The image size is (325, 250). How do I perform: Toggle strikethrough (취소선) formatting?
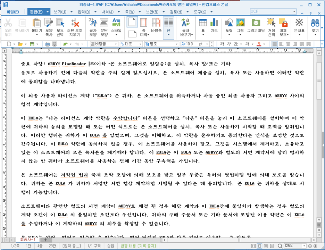pyautogui.click(x=247, y=44)
